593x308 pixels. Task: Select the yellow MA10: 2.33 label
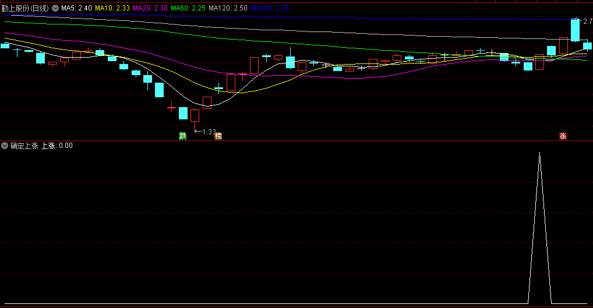pos(112,8)
